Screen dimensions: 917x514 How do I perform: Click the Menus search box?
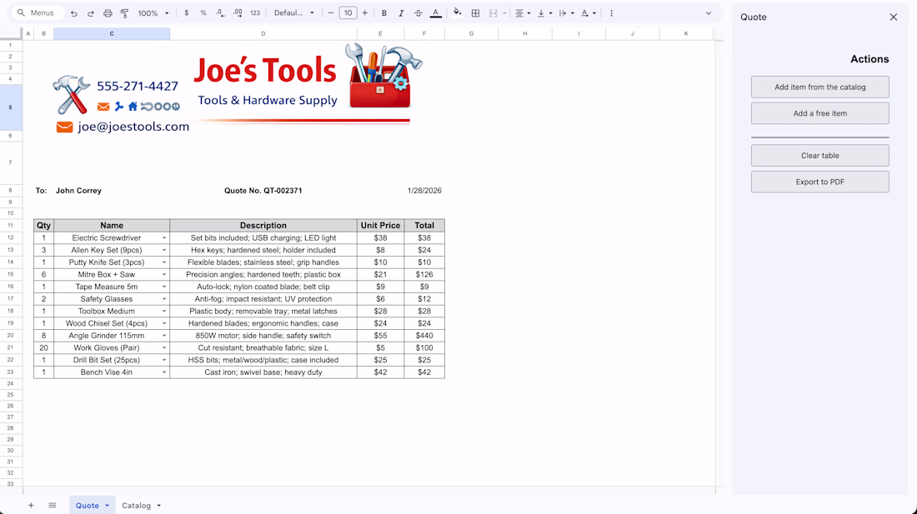point(38,12)
